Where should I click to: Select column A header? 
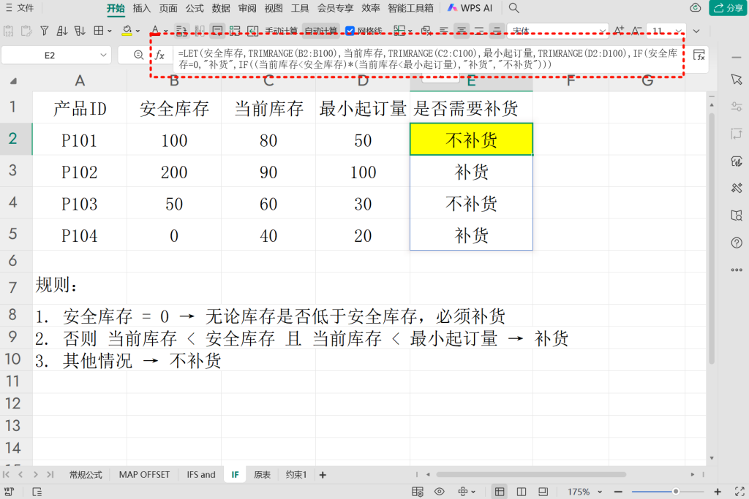point(80,81)
